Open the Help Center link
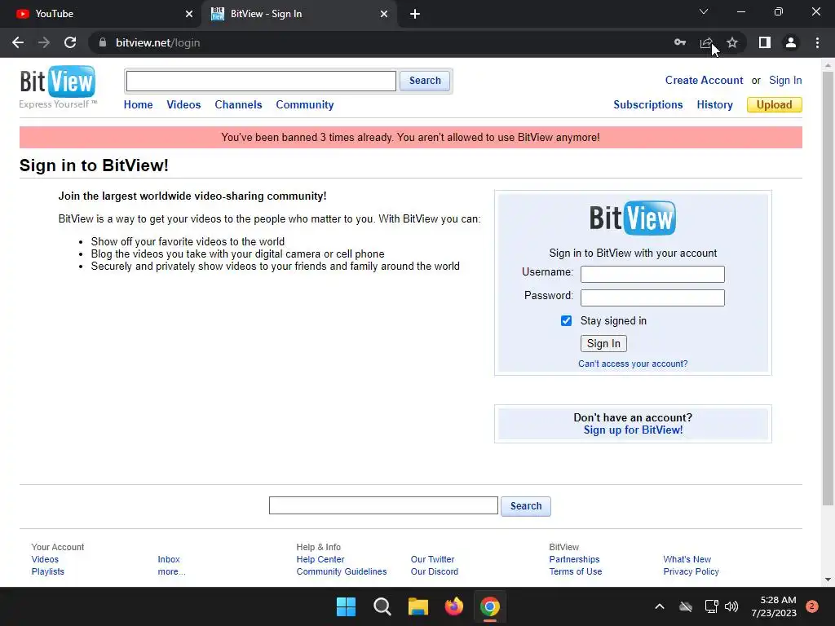The width and height of the screenshot is (835, 626). click(x=320, y=559)
